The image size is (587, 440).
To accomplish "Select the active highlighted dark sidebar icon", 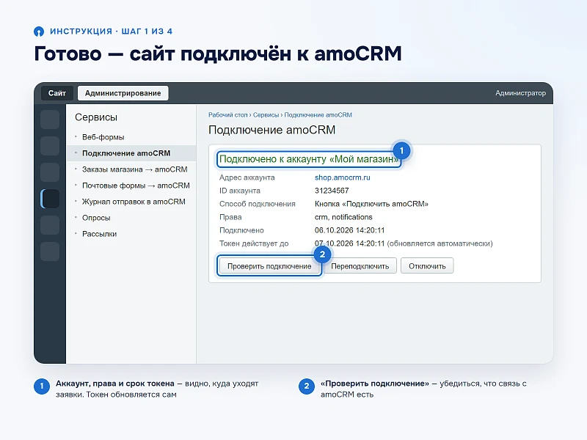I will point(50,199).
